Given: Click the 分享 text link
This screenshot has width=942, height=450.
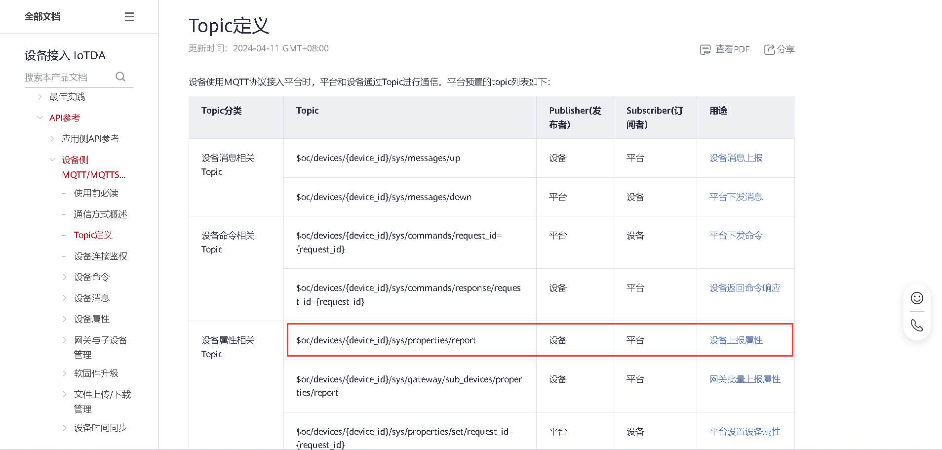Looking at the screenshot, I should (786, 49).
